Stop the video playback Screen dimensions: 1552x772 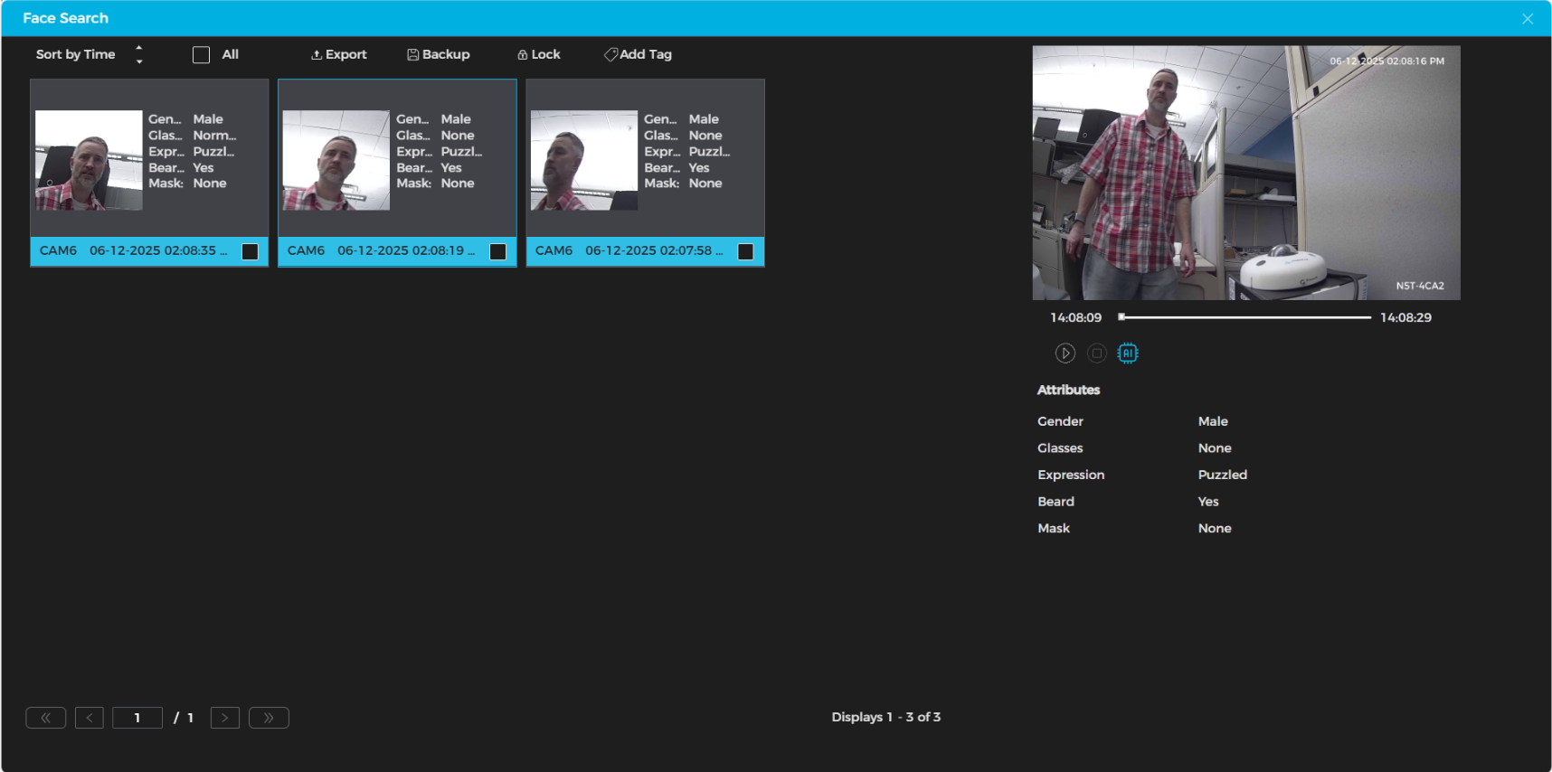(1096, 353)
